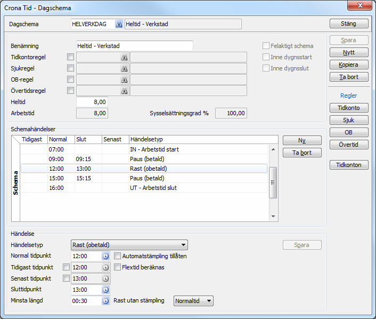Open the OB-regel lookup binoculars icon
Image resolution: width=376 pixels, height=319 pixels.
[124, 80]
